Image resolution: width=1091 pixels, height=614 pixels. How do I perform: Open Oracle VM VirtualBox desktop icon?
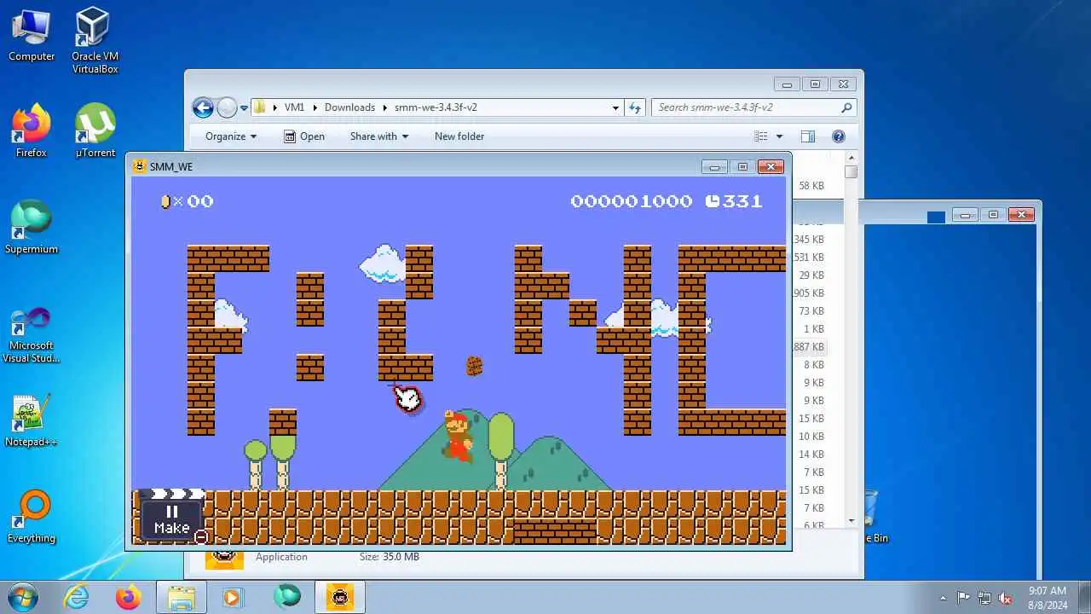pos(95,40)
